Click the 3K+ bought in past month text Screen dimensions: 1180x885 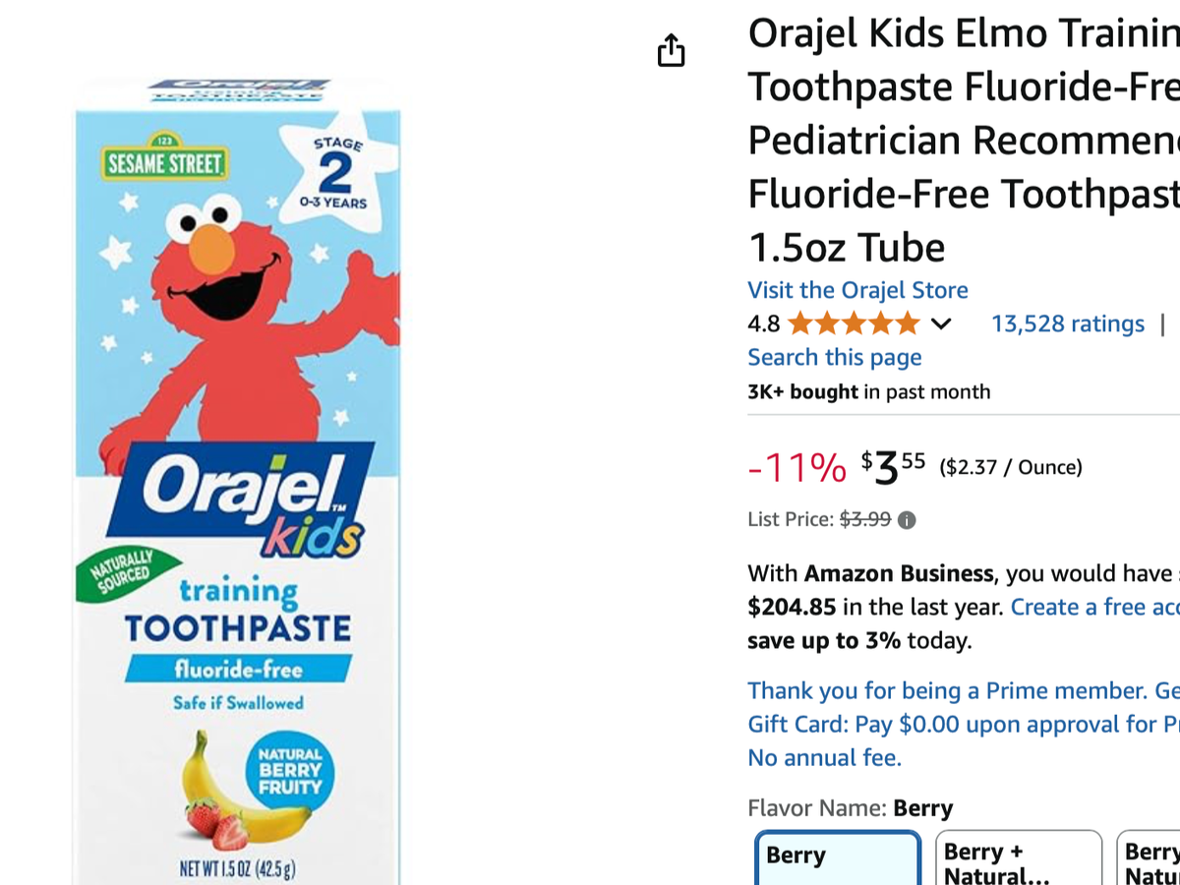pos(868,391)
